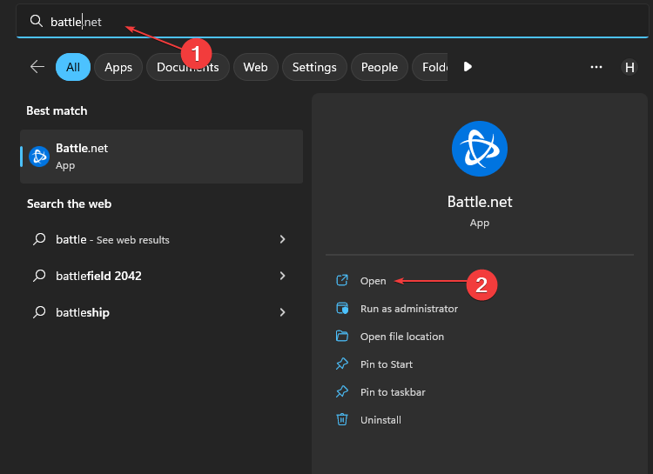Click search icon beside battlefield 2042
The height and width of the screenshot is (474, 653).
(39, 276)
